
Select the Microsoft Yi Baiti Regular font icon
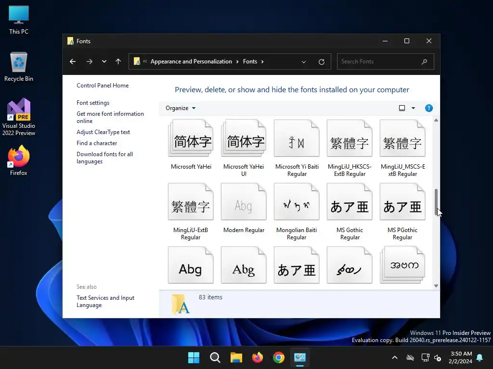click(297, 138)
